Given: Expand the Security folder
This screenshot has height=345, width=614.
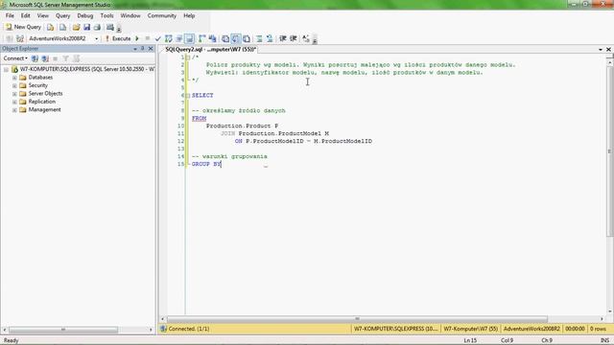Looking at the screenshot, I should [x=14, y=85].
